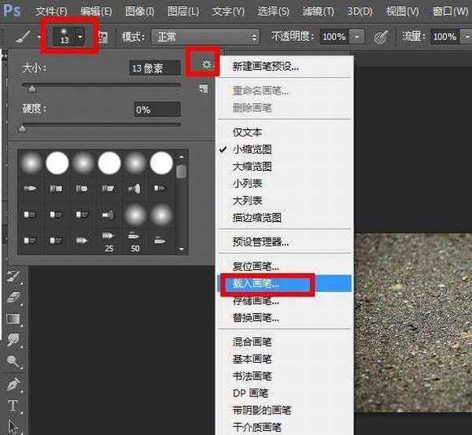The height and width of the screenshot is (435, 472).
Task: Toggle the airbrush icon beside opacity
Action: coord(381,37)
